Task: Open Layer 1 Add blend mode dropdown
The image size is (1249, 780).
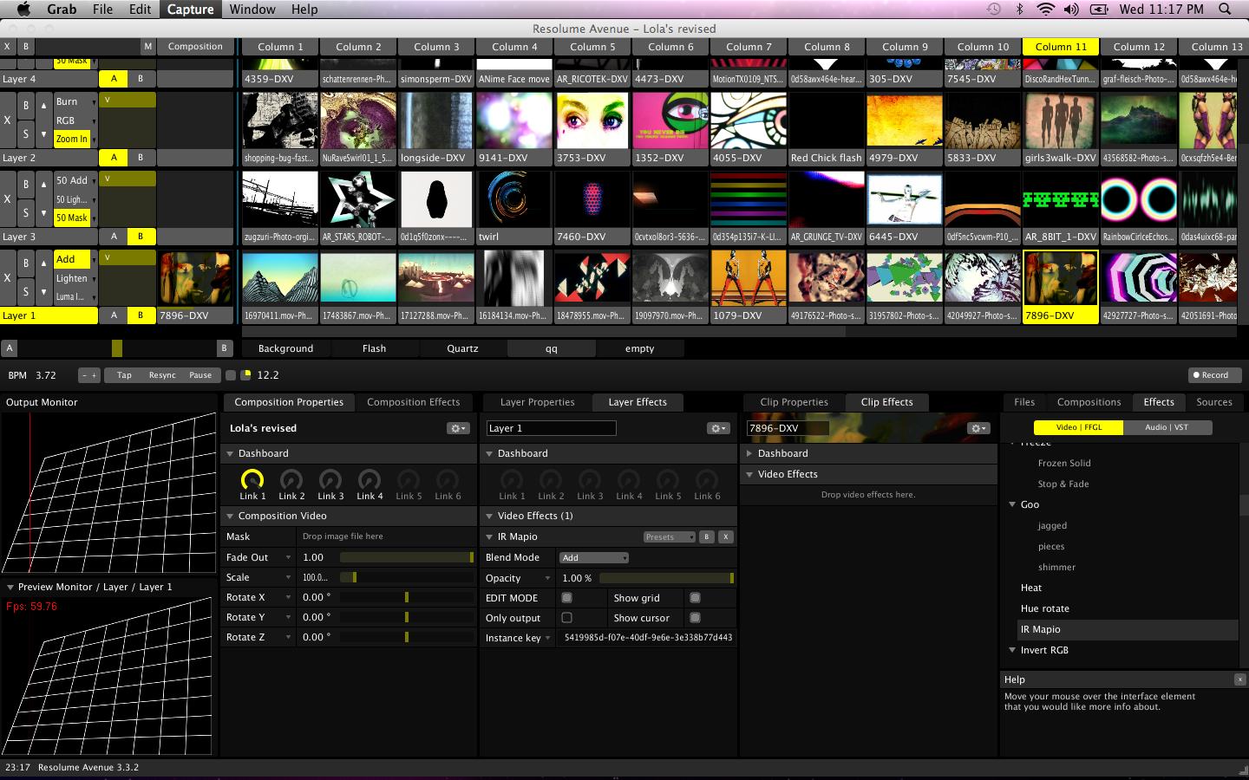Action: [75, 259]
